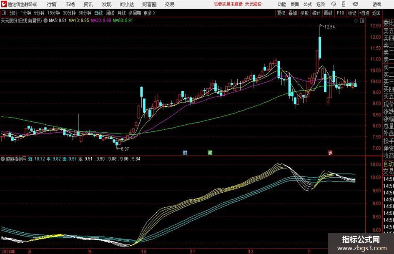Switch to the 30分钟 period tab

point(69,13)
